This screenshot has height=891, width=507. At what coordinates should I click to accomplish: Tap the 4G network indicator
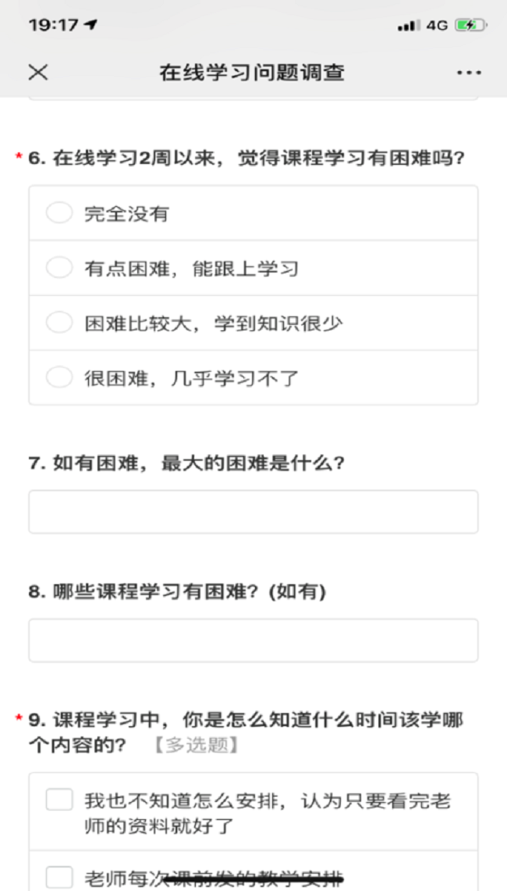coord(437,25)
